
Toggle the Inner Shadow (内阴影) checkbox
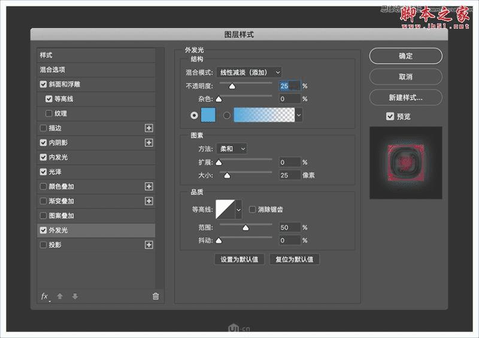pyautogui.click(x=43, y=142)
